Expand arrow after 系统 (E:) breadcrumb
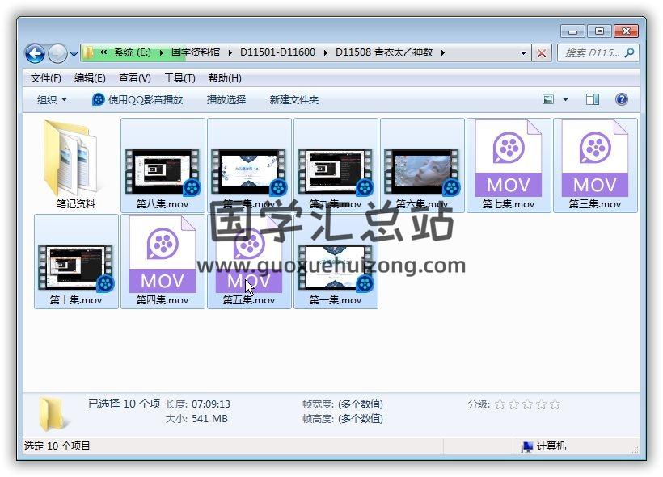 click(161, 53)
